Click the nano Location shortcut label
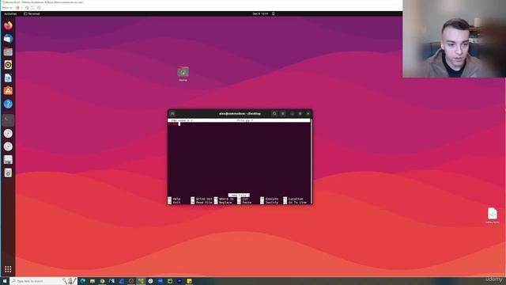 296,199
